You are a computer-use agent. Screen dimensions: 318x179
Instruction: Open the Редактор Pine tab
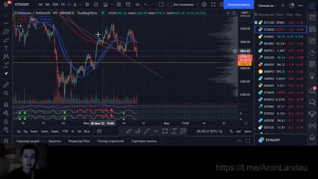click(x=79, y=141)
